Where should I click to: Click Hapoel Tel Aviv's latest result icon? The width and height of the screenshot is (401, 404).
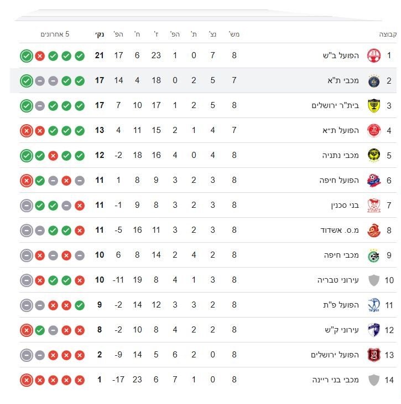click(26, 131)
